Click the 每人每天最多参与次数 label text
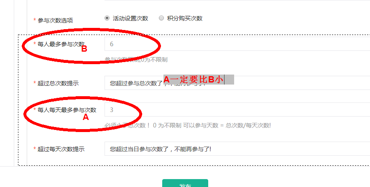Screen dimensions: 370x187 tap(67, 110)
